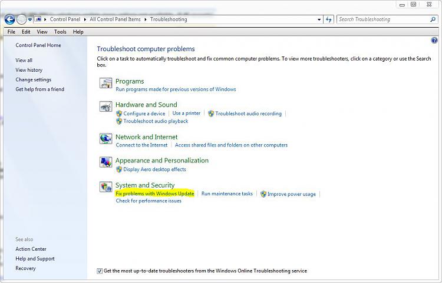Click shield icon beside Troubleshoot audio playback
Viewport: 442px width, 283px height.
[119, 121]
